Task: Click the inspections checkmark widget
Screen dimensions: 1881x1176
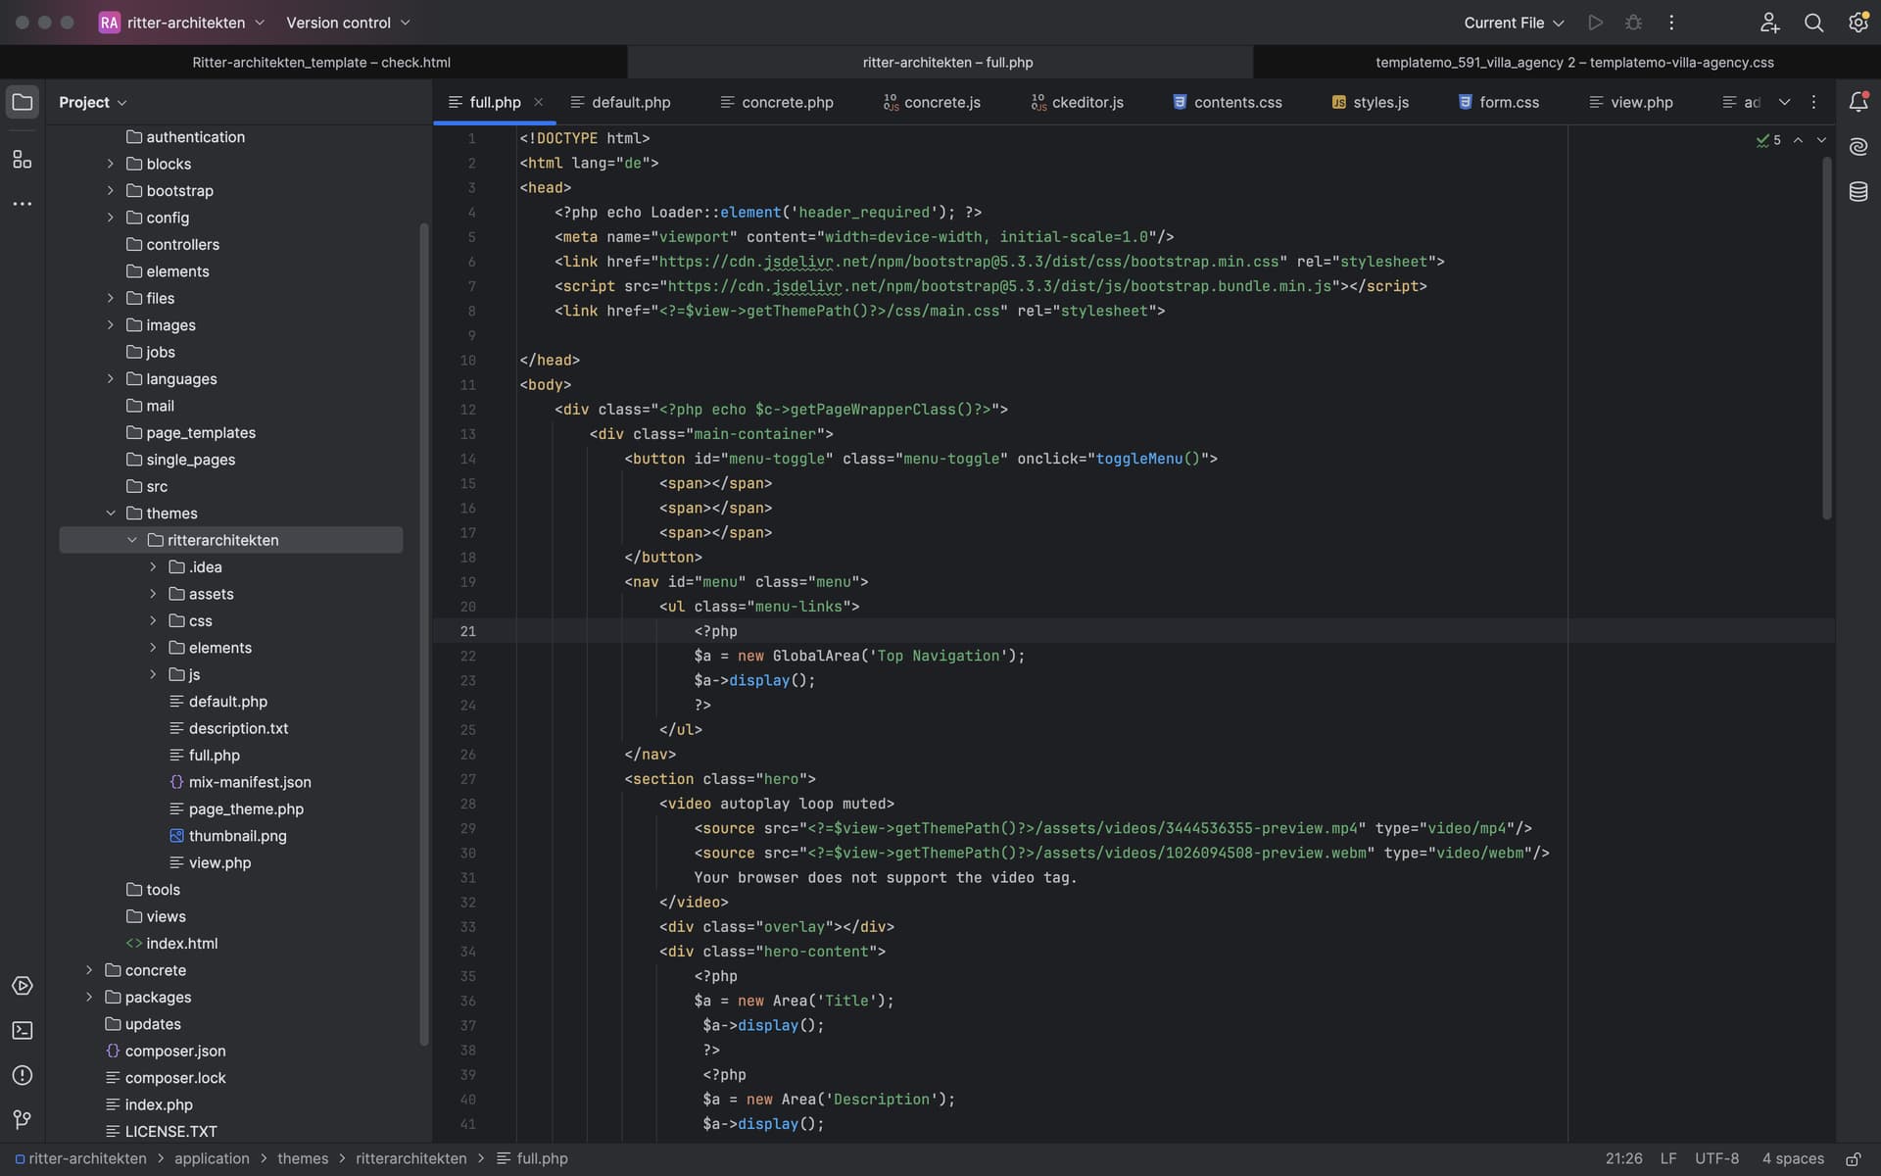Action: [1768, 140]
